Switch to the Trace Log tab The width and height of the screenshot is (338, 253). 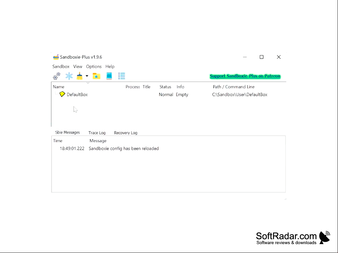pyautogui.click(x=97, y=133)
